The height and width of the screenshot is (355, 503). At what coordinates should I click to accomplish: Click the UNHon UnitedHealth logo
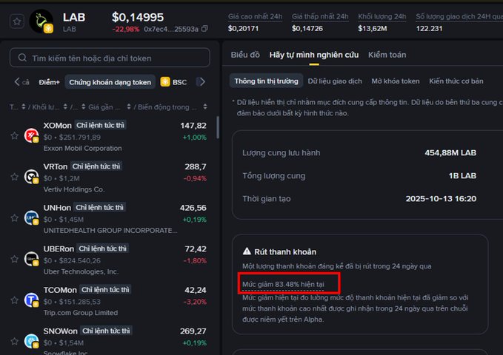tap(31, 218)
